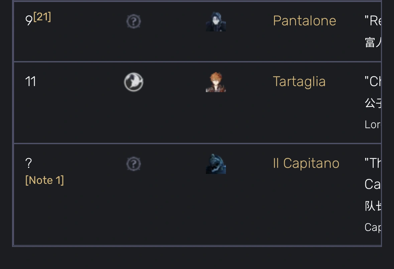The width and height of the screenshot is (394, 269).
Task: Open Tartaglia's character portrait
Action: pos(216,82)
